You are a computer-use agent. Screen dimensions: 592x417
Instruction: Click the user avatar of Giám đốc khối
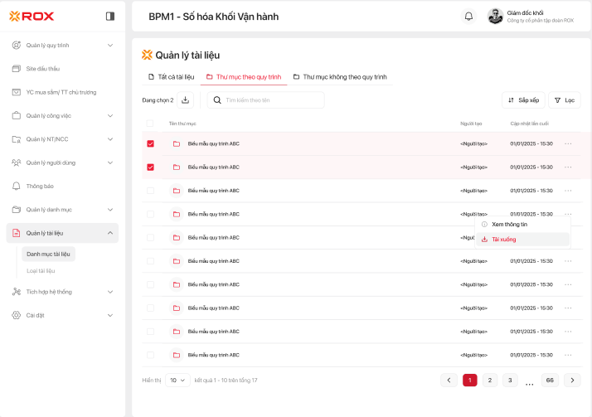(495, 16)
